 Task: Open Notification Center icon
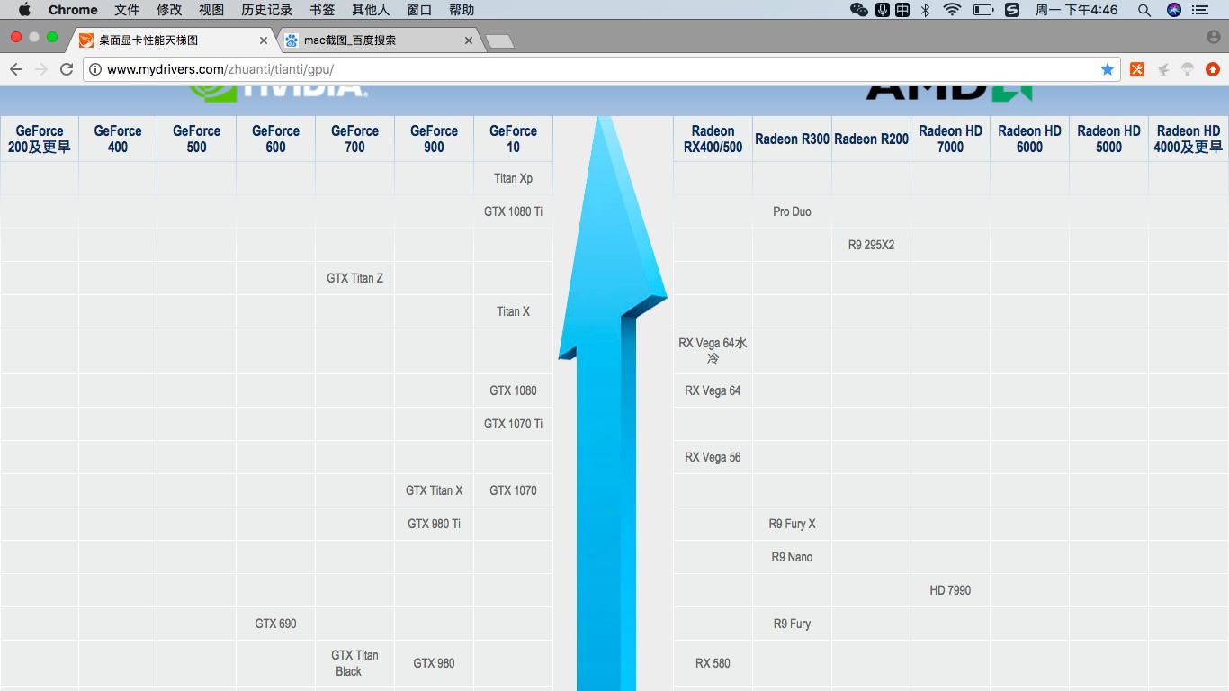[x=1200, y=10]
